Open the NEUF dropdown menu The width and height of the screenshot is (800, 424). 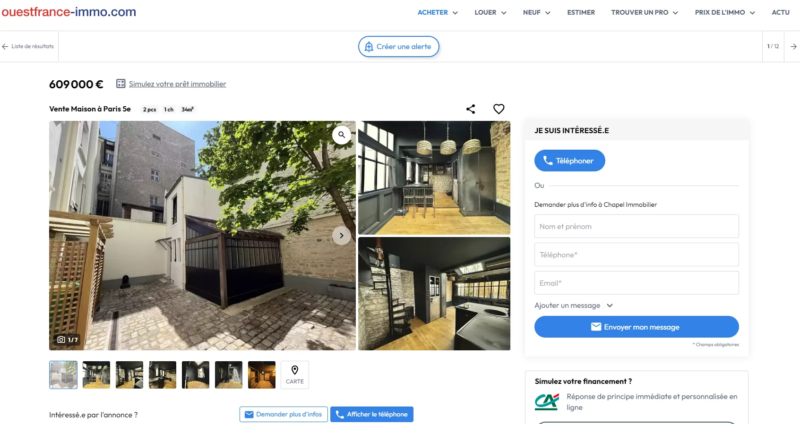[537, 13]
